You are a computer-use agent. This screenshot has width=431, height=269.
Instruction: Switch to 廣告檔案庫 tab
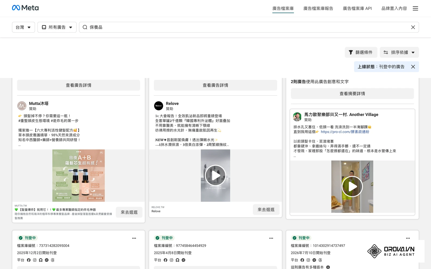tap(283, 8)
